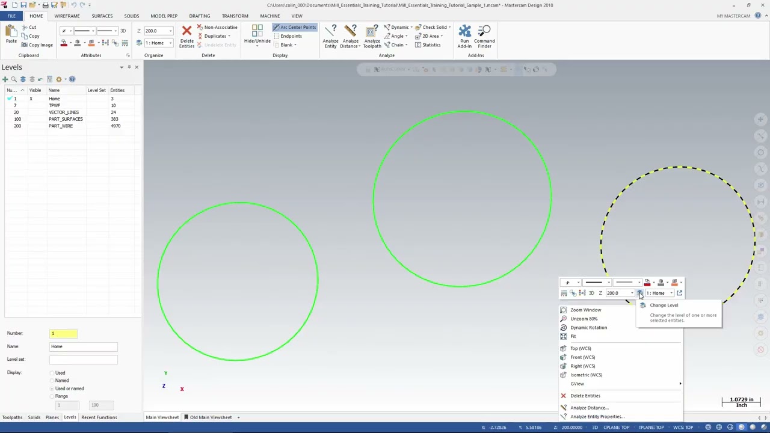The image size is (770, 433).
Task: Toggle visibility X of Home level
Action: (31, 99)
